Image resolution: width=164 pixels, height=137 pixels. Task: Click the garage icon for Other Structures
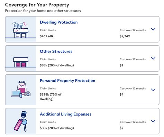click(x=21, y=62)
